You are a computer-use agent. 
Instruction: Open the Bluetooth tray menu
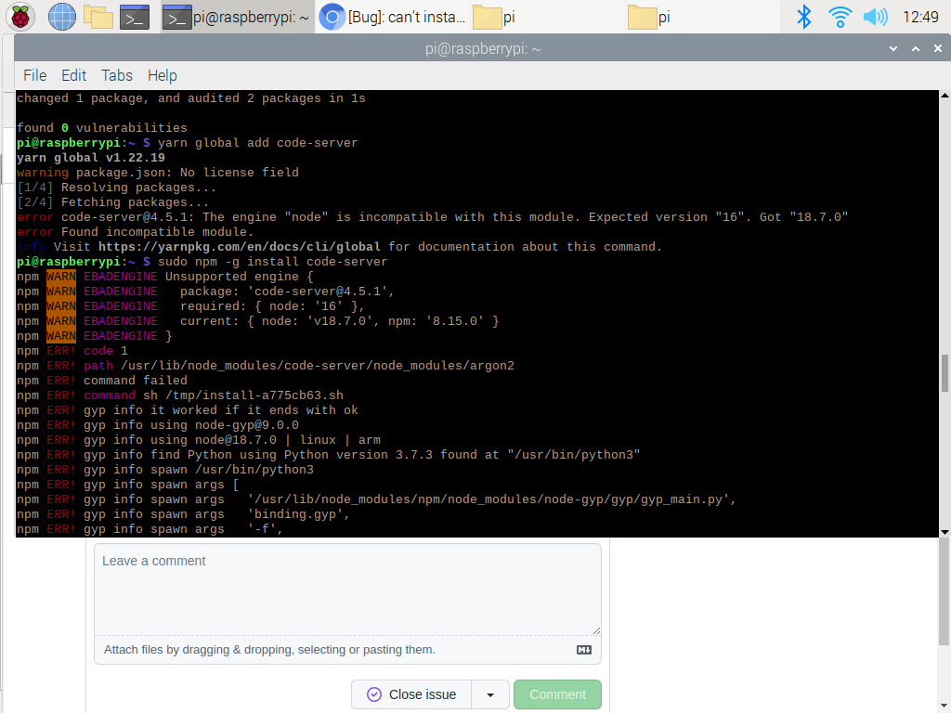pos(803,17)
